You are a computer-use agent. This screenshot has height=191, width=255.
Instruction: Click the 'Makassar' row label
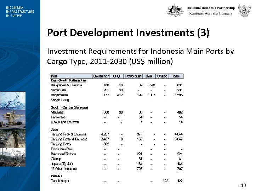pos(57,112)
